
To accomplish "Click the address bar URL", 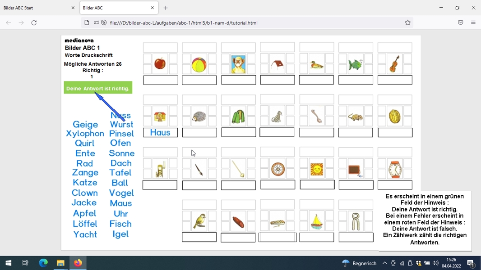I will pos(184,23).
